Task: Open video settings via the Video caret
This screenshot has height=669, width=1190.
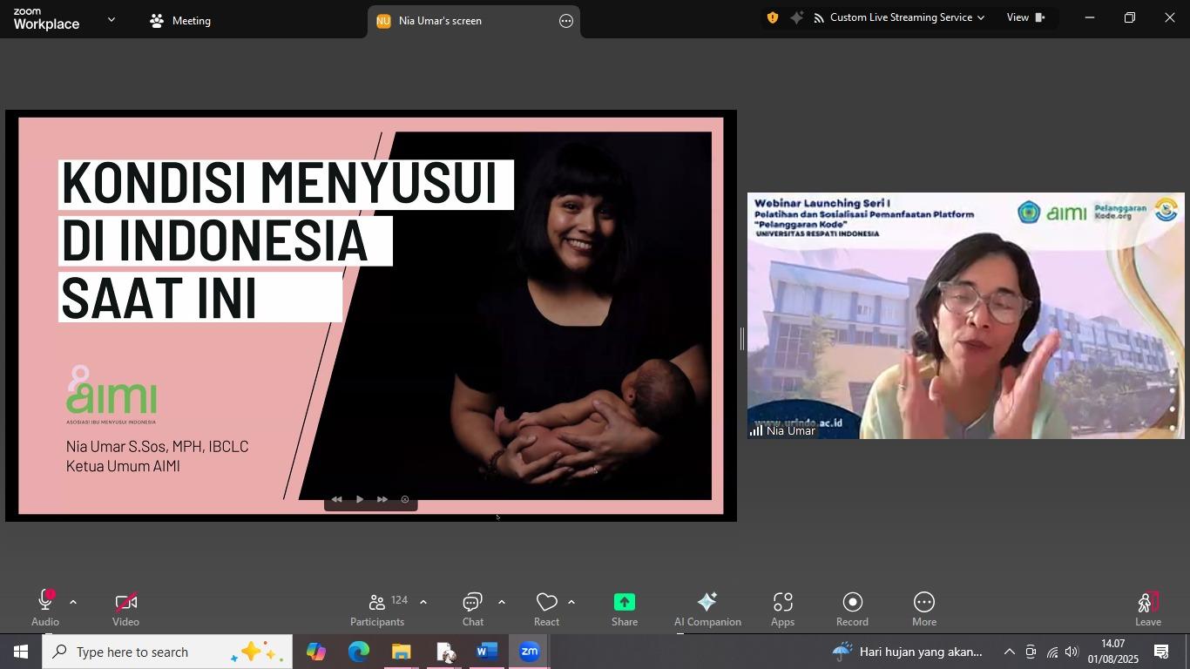Action: [154, 601]
